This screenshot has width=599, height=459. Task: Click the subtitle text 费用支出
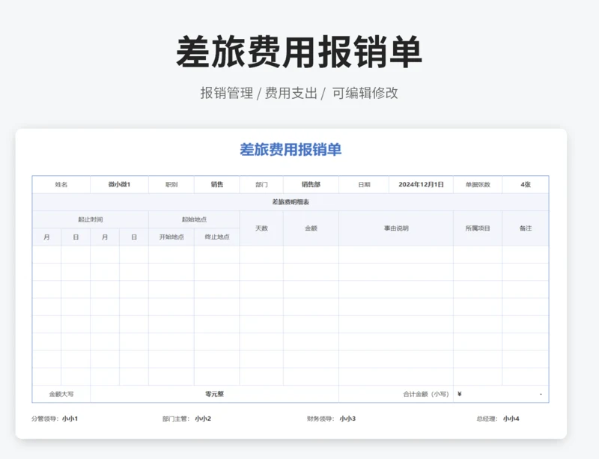click(291, 93)
